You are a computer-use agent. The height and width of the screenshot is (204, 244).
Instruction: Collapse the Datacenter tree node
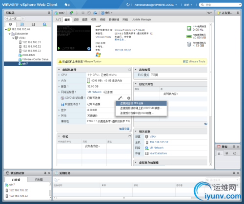coord(10,34)
